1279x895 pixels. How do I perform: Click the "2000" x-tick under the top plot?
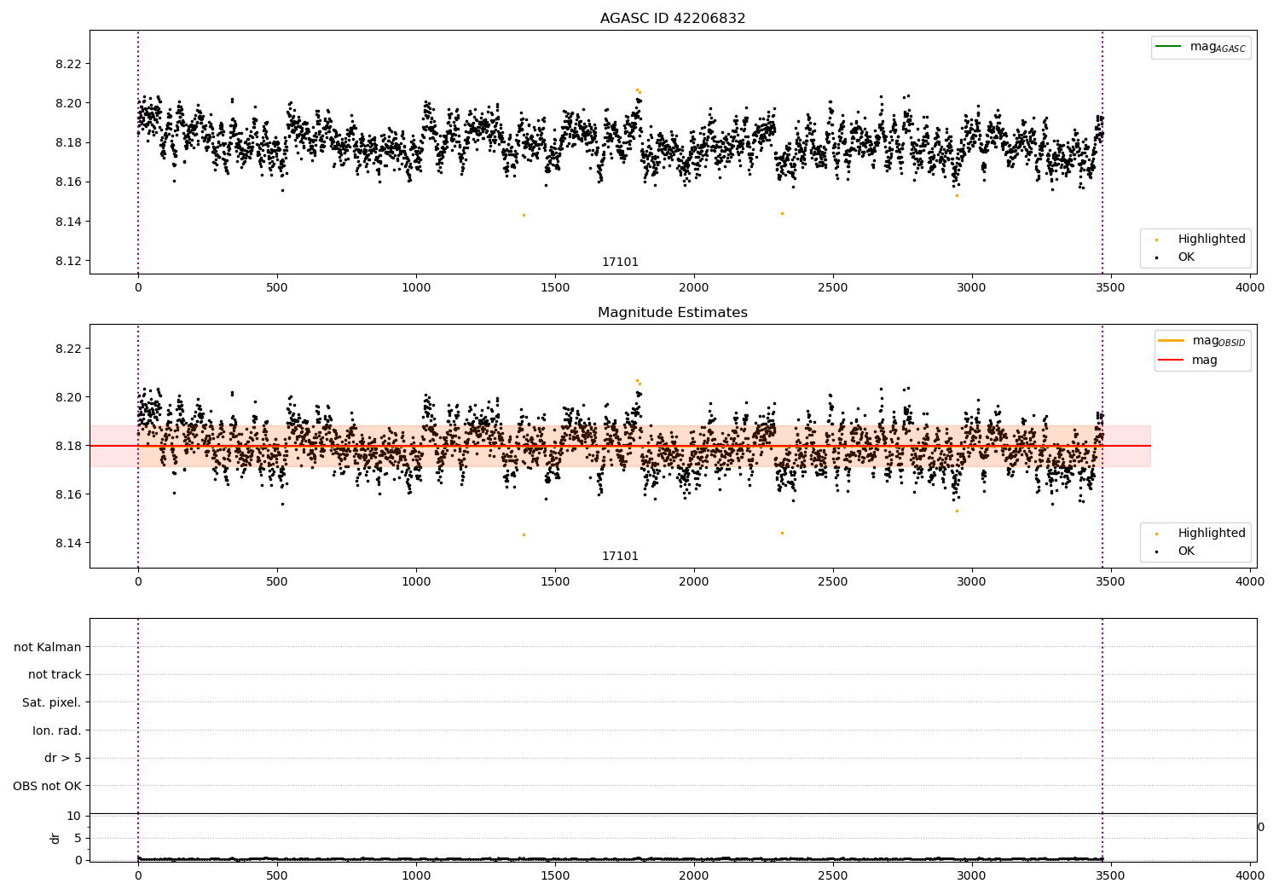694,287
